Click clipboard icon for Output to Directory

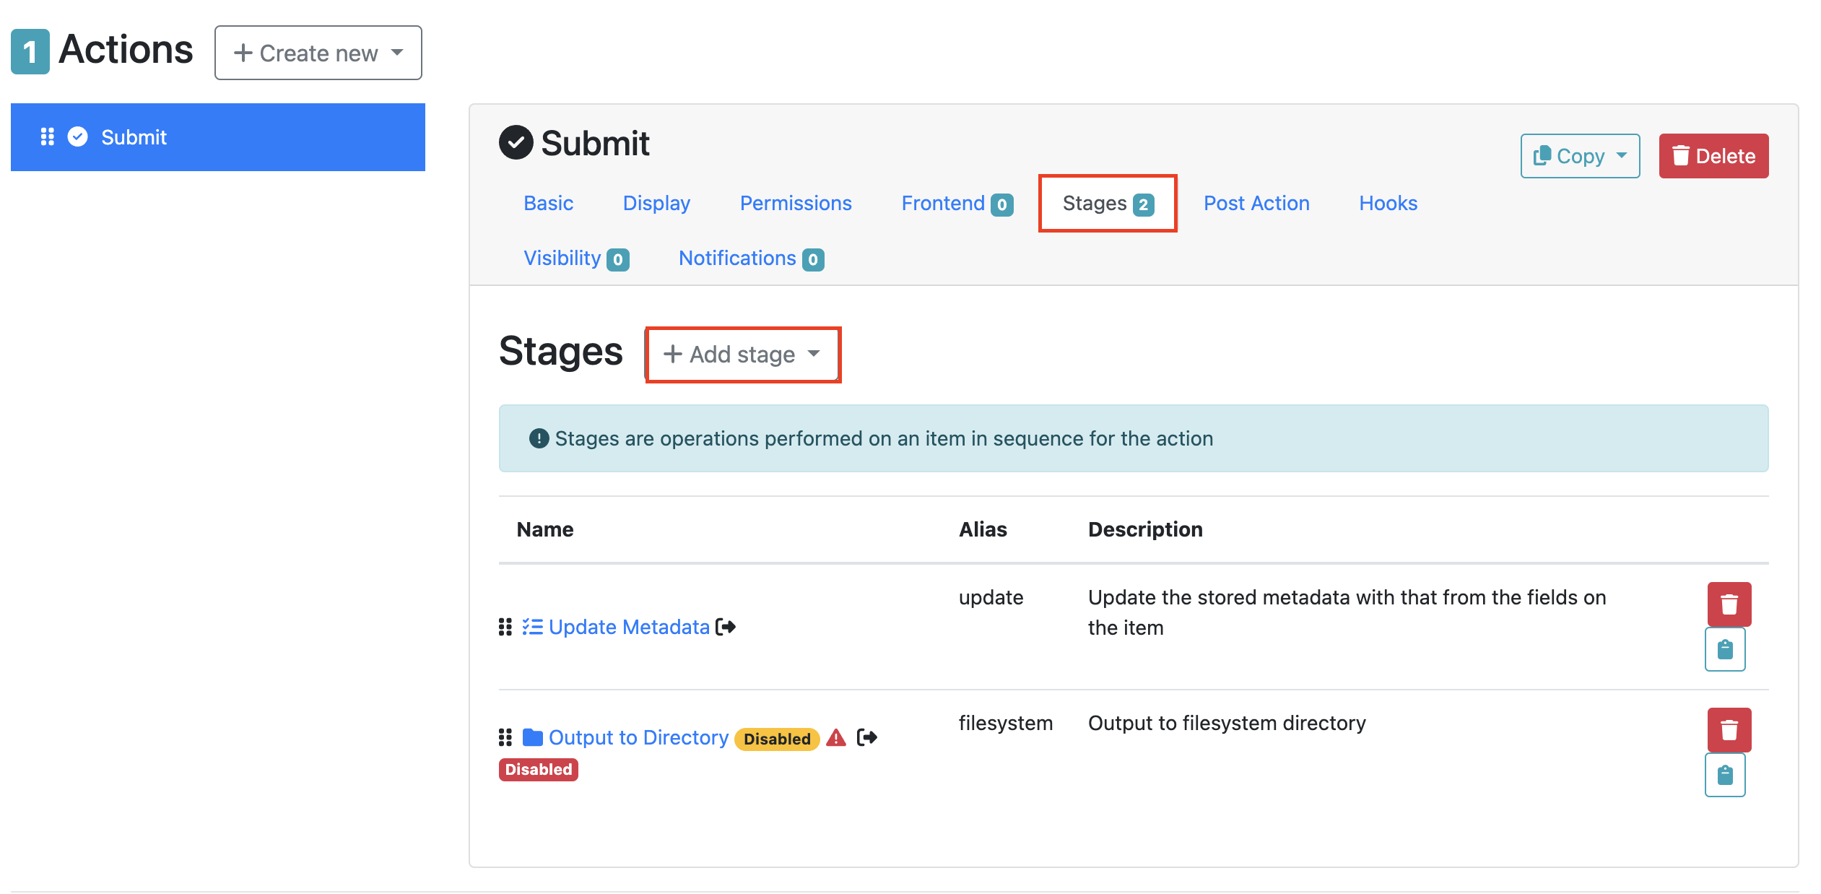click(x=1724, y=775)
